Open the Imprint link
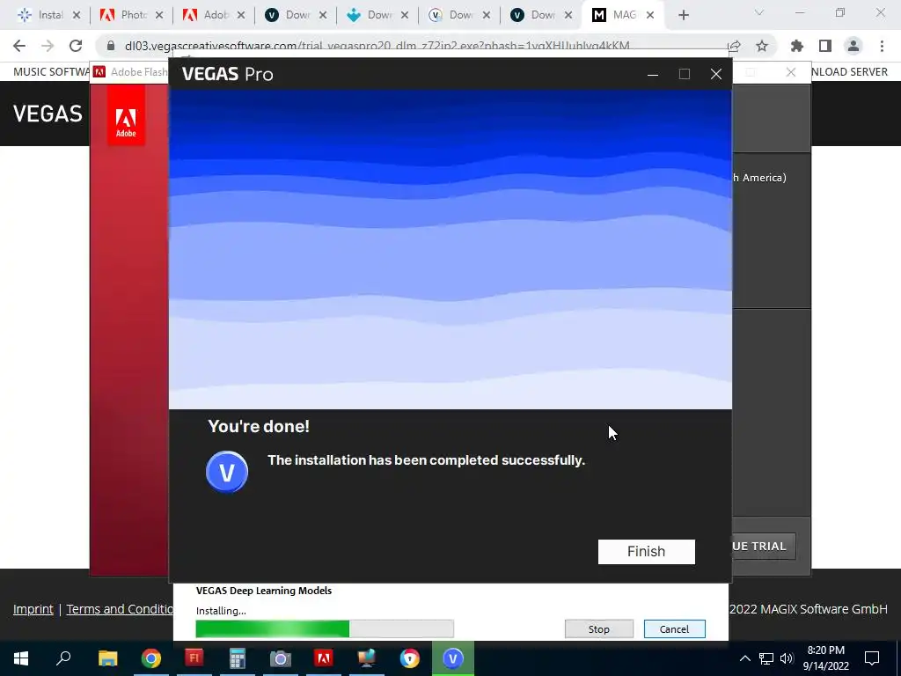The width and height of the screenshot is (901, 676). [33, 609]
